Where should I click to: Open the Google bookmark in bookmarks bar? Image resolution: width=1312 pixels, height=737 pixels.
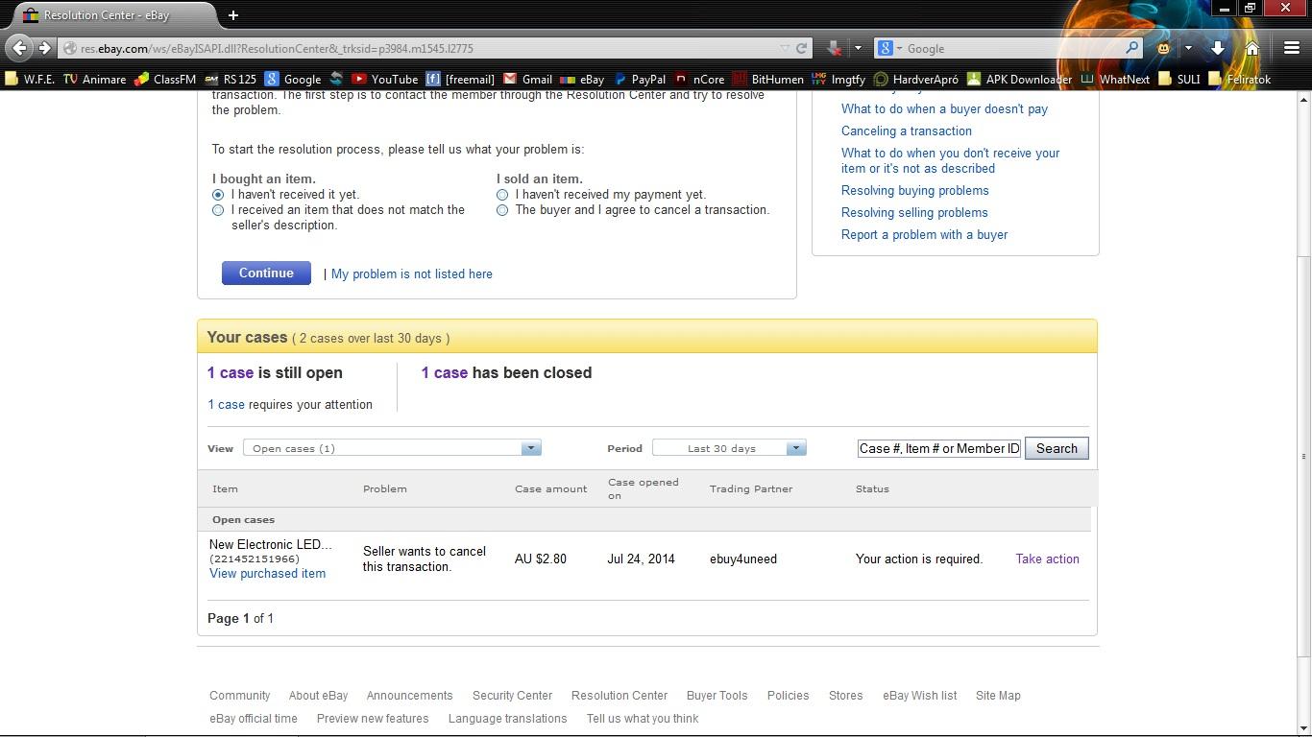(x=293, y=79)
